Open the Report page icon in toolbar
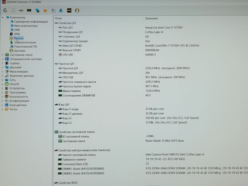 13,11
